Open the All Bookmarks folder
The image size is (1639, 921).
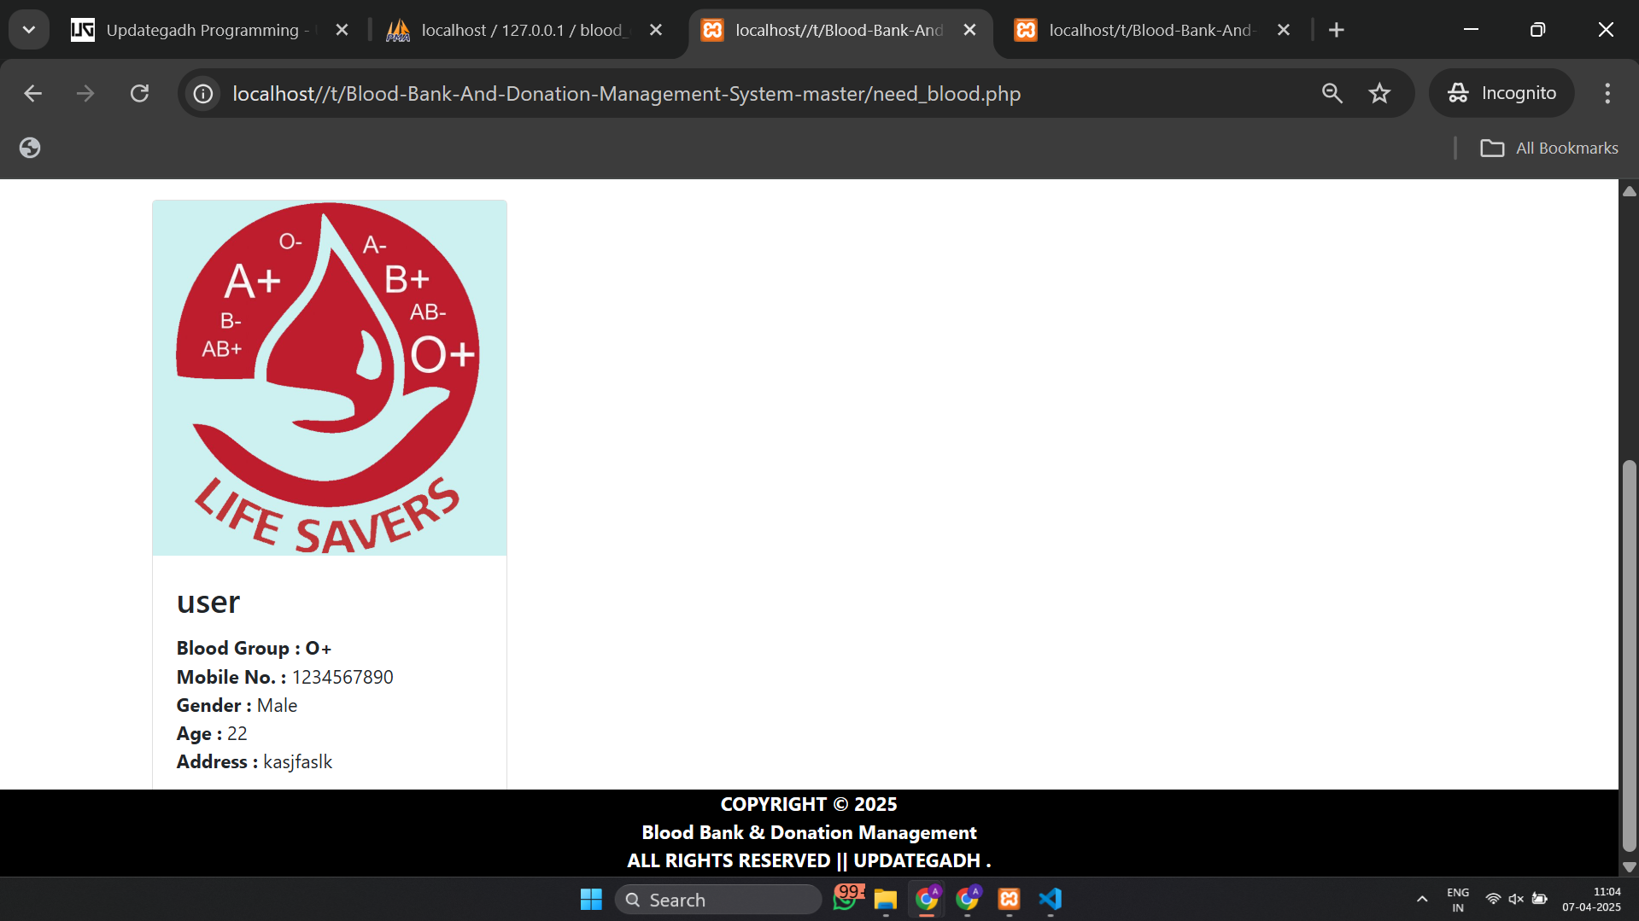coord(1549,148)
